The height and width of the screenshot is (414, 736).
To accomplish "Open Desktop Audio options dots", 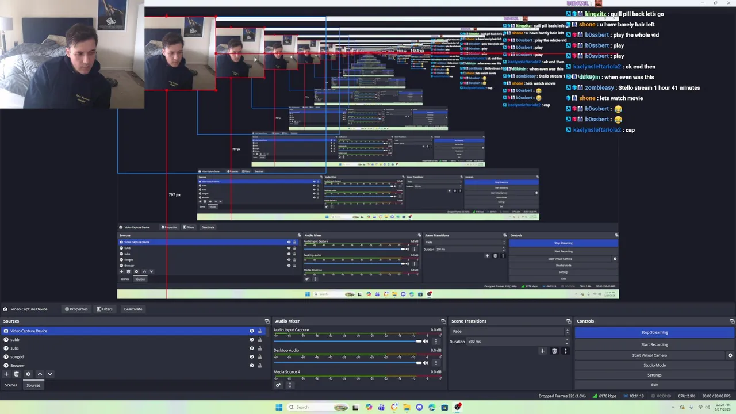I will pyautogui.click(x=436, y=362).
